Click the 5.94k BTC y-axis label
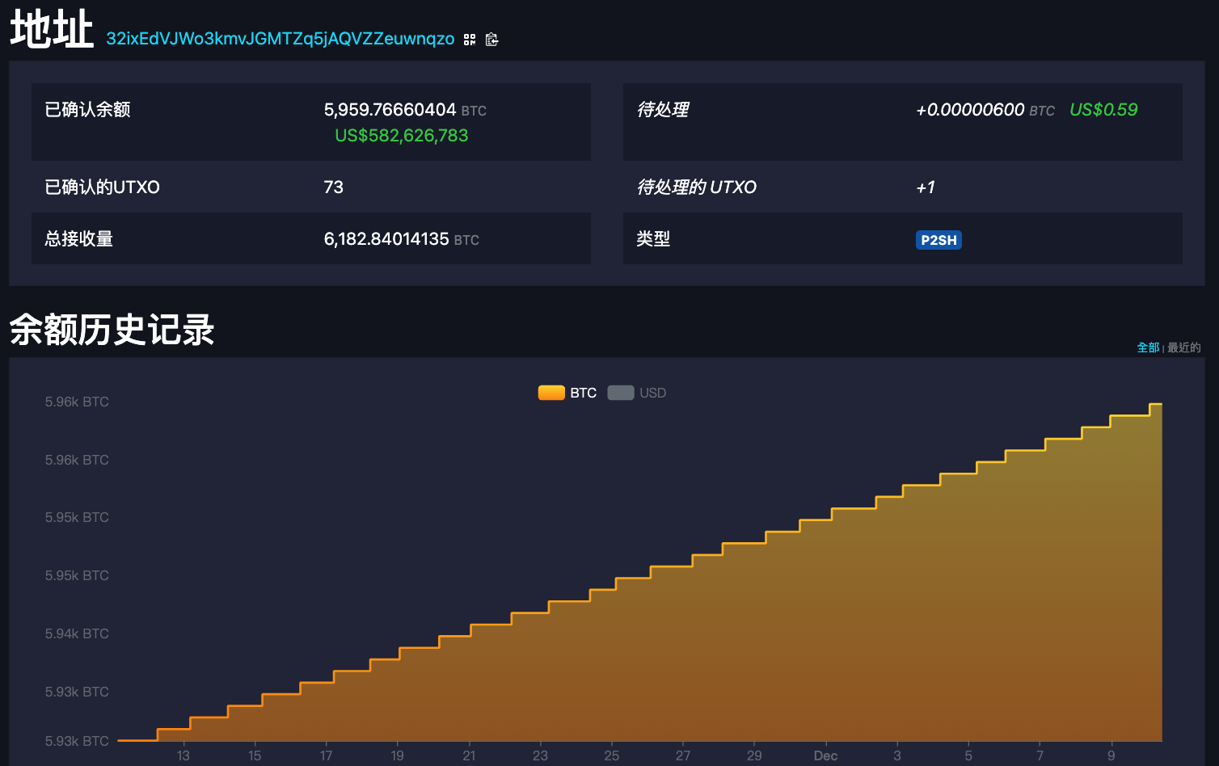The height and width of the screenshot is (766, 1219). pyautogui.click(x=77, y=633)
